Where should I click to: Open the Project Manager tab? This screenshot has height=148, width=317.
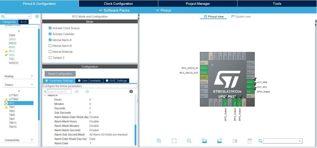198,3
